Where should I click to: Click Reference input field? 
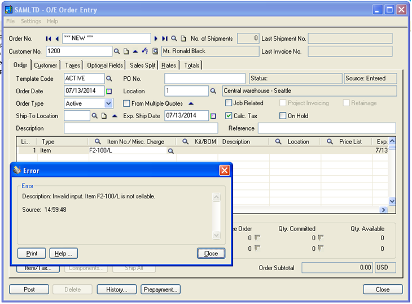pyautogui.click(x=327, y=128)
